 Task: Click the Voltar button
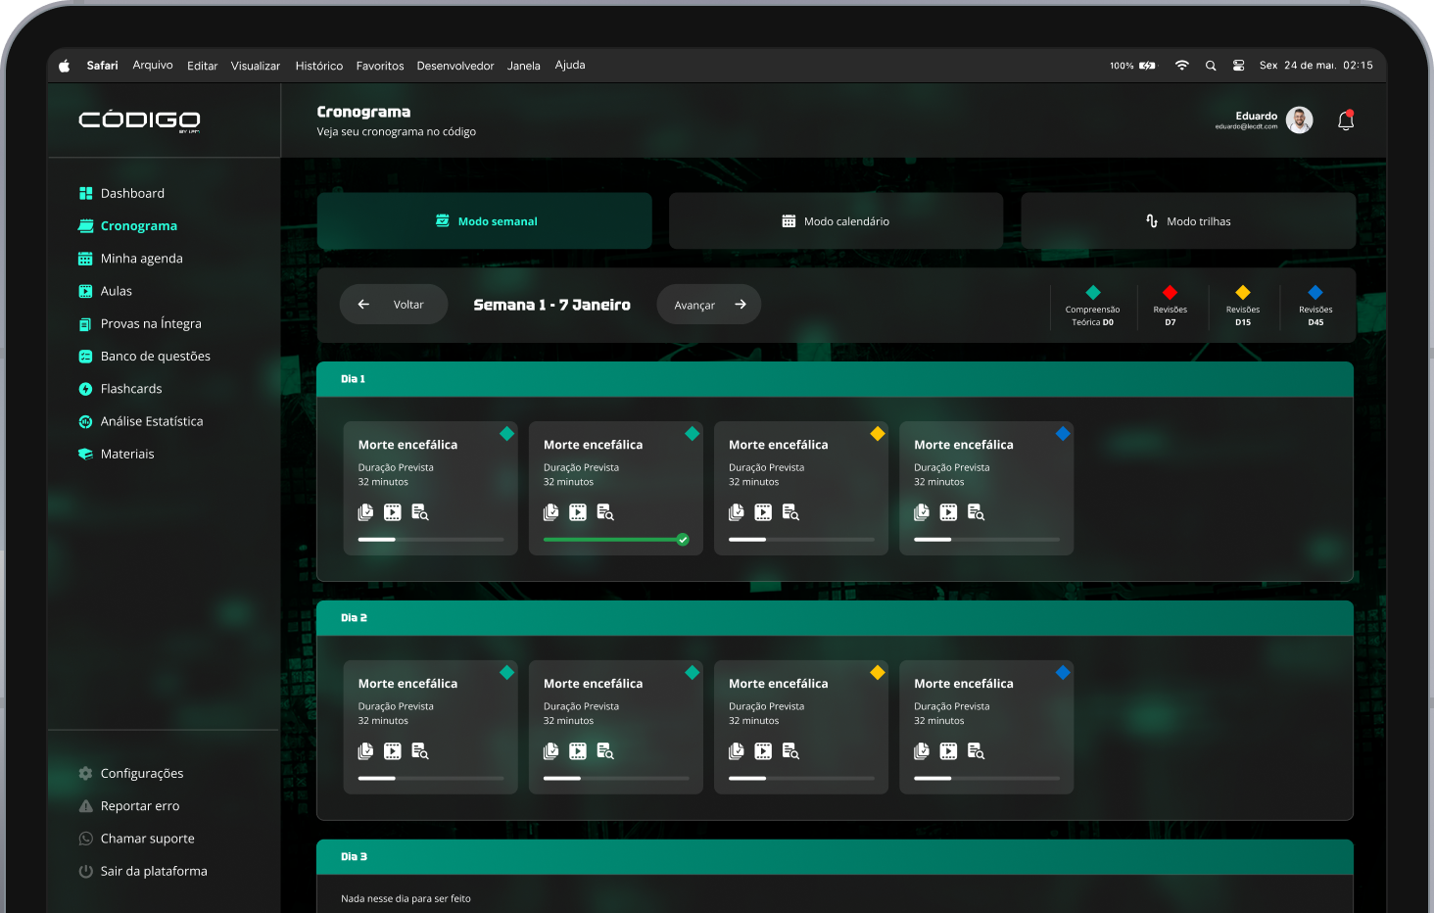[394, 305]
